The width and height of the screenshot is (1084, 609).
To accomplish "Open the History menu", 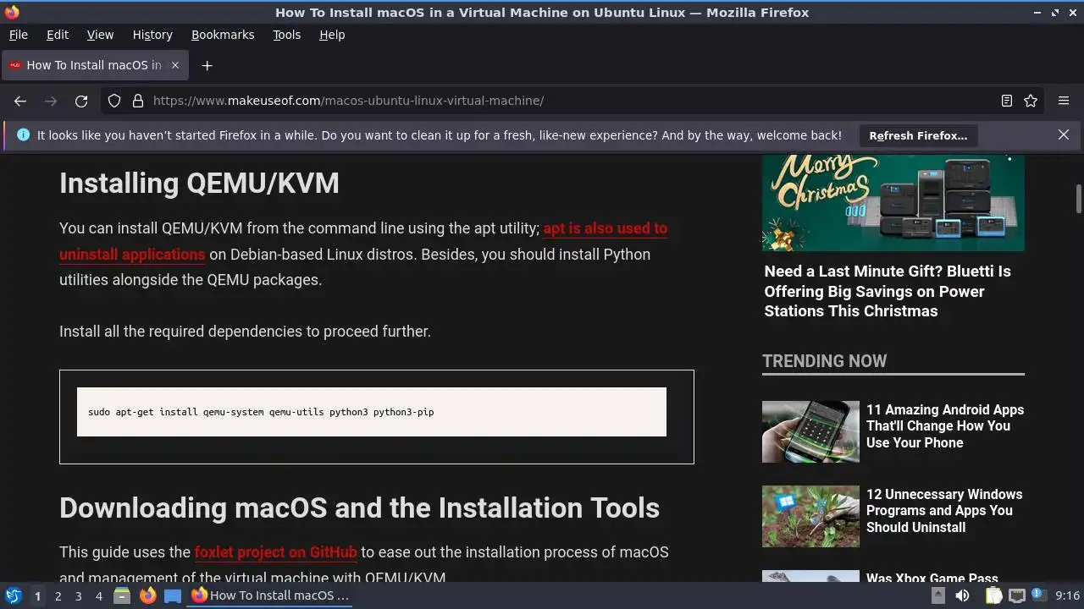I will click(x=152, y=35).
